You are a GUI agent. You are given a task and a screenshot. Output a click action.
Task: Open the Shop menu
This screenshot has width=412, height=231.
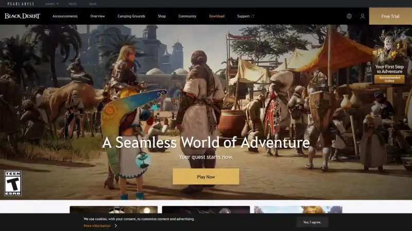pyautogui.click(x=162, y=16)
